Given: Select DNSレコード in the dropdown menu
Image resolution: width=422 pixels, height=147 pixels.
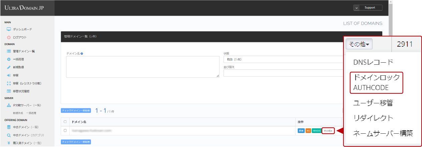Looking at the screenshot, I should pyautogui.click(x=373, y=62).
